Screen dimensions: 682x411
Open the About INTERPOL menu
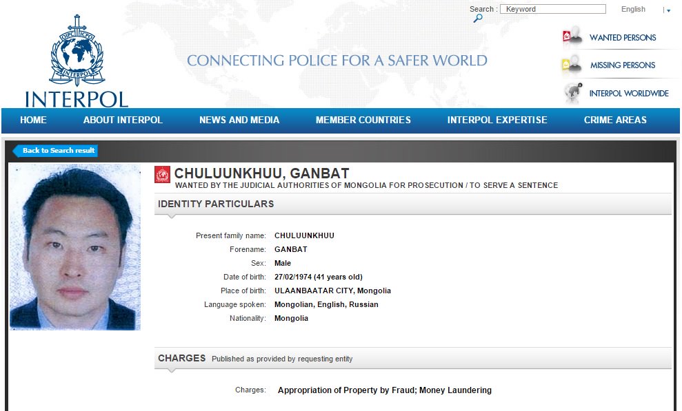click(x=123, y=120)
